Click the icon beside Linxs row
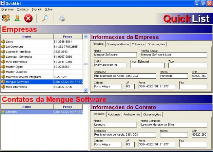Screen dimensions: 213x152 3,41
